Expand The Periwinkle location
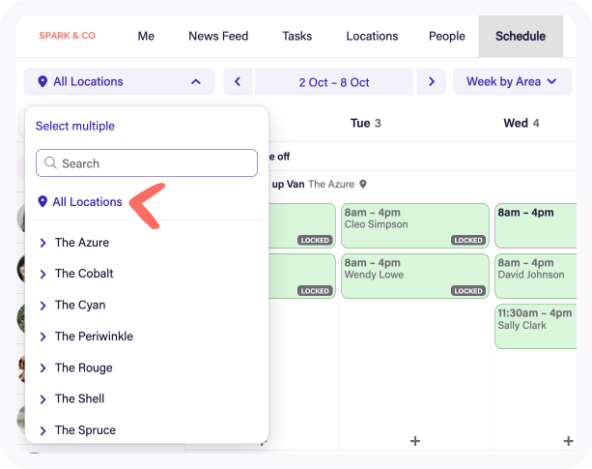The image size is (592, 469). pos(43,337)
